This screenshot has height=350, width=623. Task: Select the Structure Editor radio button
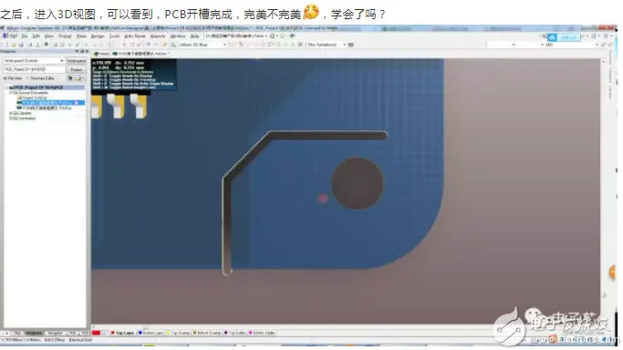pos(28,78)
